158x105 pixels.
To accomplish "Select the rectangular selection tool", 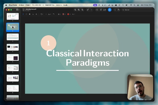I will click(x=26, y=14).
